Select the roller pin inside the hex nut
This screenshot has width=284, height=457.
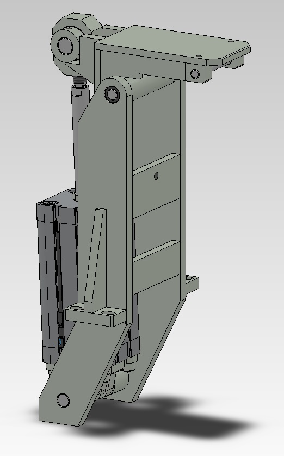click(65, 46)
